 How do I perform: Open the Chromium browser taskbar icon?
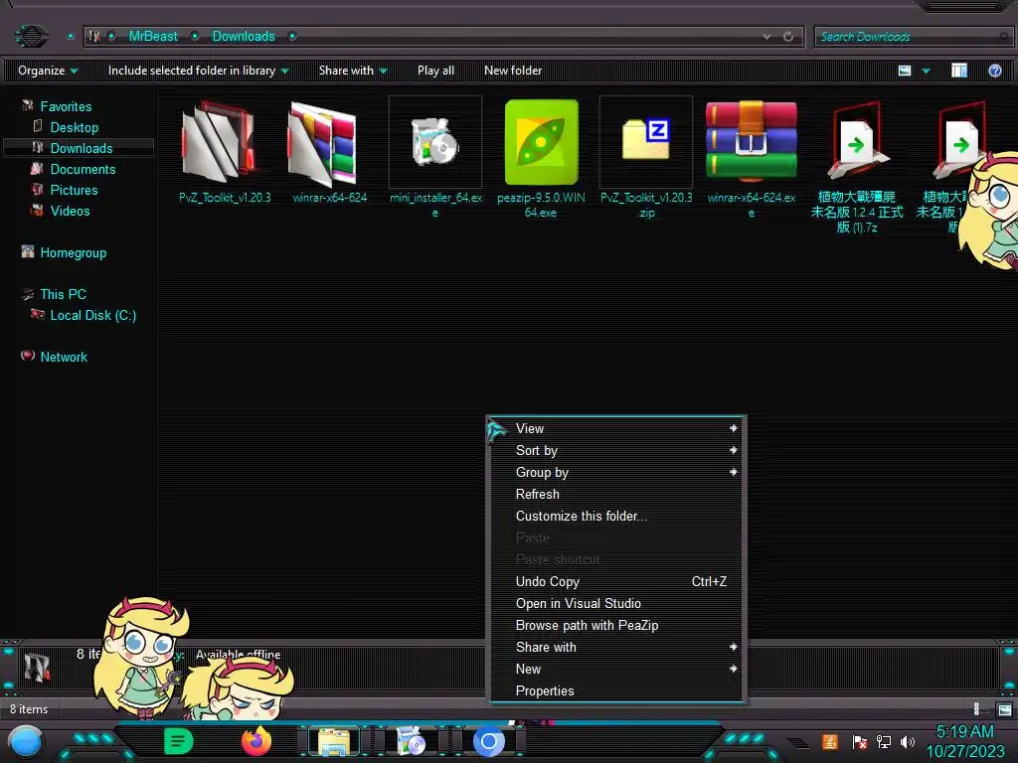[489, 741]
